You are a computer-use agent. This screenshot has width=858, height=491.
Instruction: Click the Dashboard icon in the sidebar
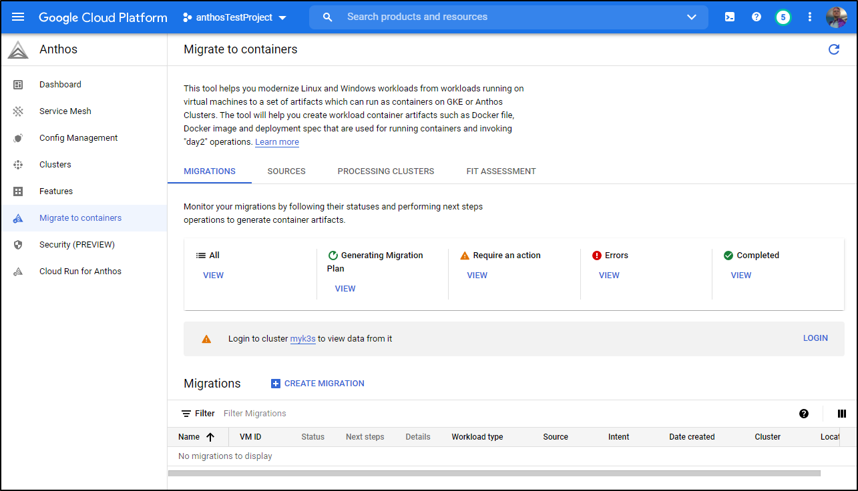point(18,85)
